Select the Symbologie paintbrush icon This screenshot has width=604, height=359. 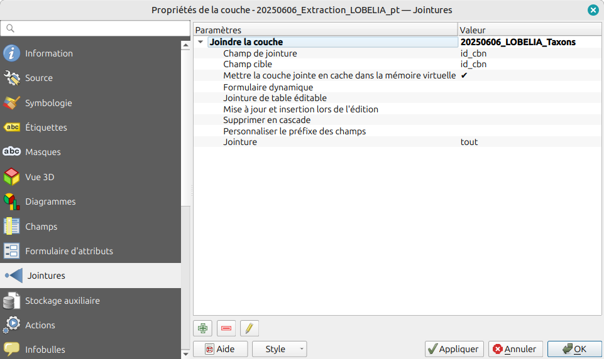click(12, 103)
